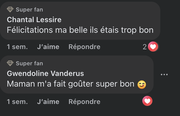Click empty space in Chantal's comment bubble right of "Super fan"
180x116 pixels.
click(107, 10)
